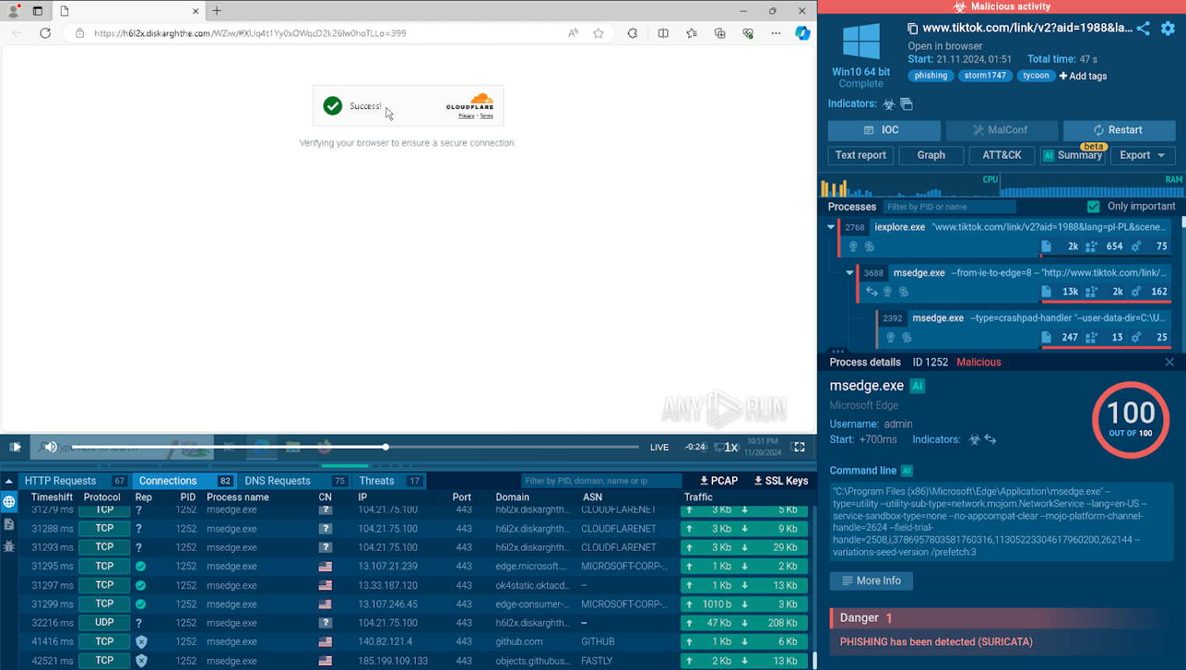Open the AI Summary beta button
The width and height of the screenshot is (1186, 670).
coord(1072,156)
